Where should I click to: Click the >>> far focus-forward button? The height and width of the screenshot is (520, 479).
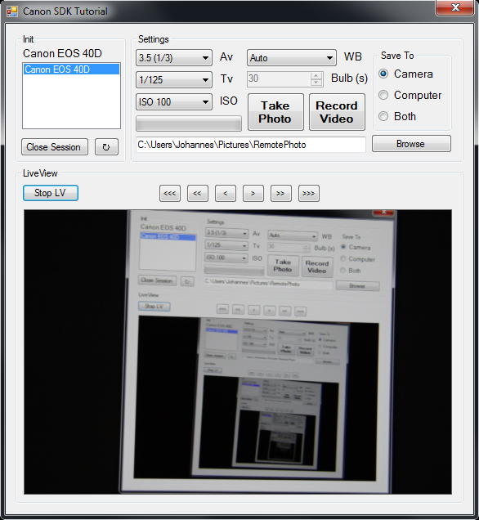pyautogui.click(x=309, y=193)
